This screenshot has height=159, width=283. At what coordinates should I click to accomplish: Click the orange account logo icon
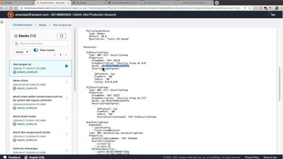(x=11, y=15)
